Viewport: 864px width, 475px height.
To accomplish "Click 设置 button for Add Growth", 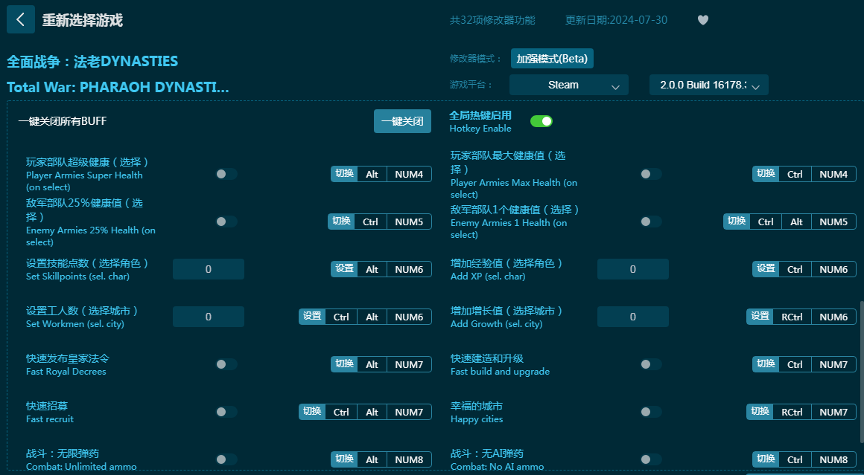I will coord(760,317).
